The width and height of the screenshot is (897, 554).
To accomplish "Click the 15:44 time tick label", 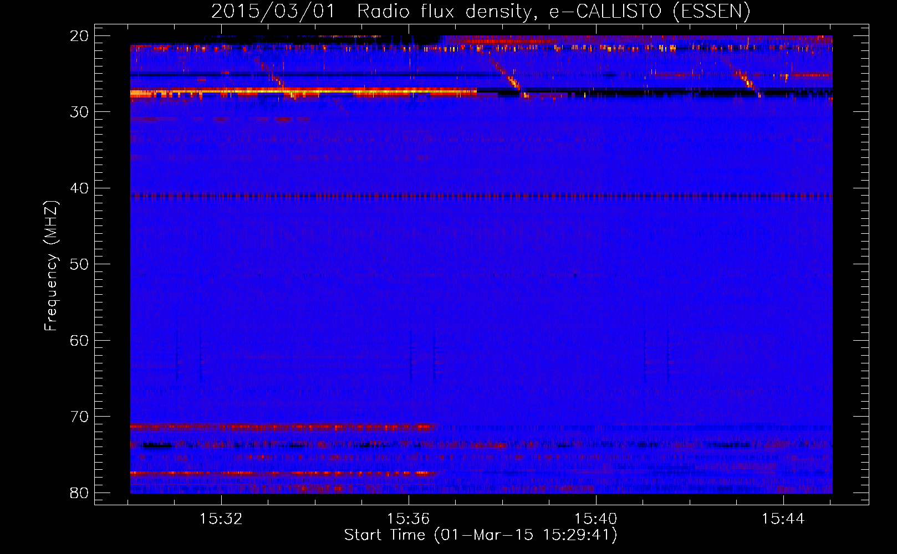I will click(783, 519).
